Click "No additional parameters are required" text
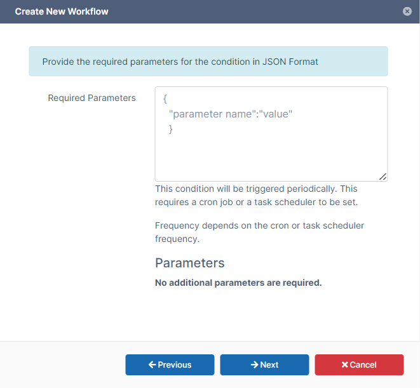 238,283
